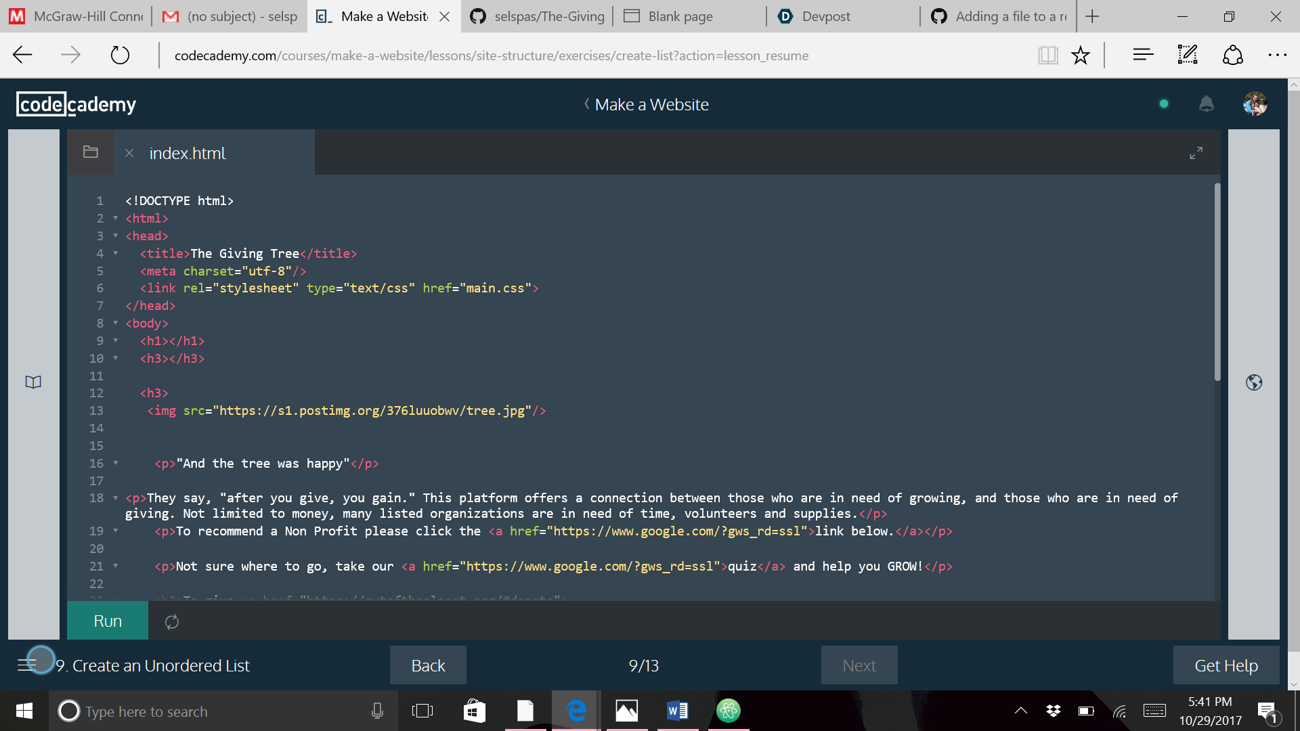The height and width of the screenshot is (731, 1300).
Task: Collapse the head tag fold arrow
Action: coord(116,236)
